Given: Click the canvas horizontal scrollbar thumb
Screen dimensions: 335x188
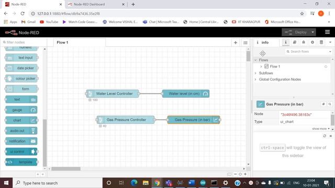Looking at the screenshot, I should 66,169.
